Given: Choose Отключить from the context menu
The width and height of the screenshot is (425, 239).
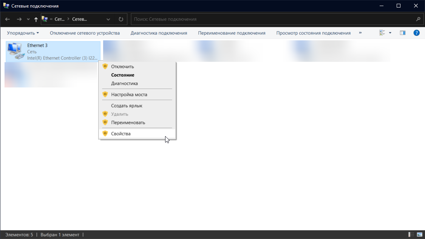Looking at the screenshot, I should [x=122, y=66].
